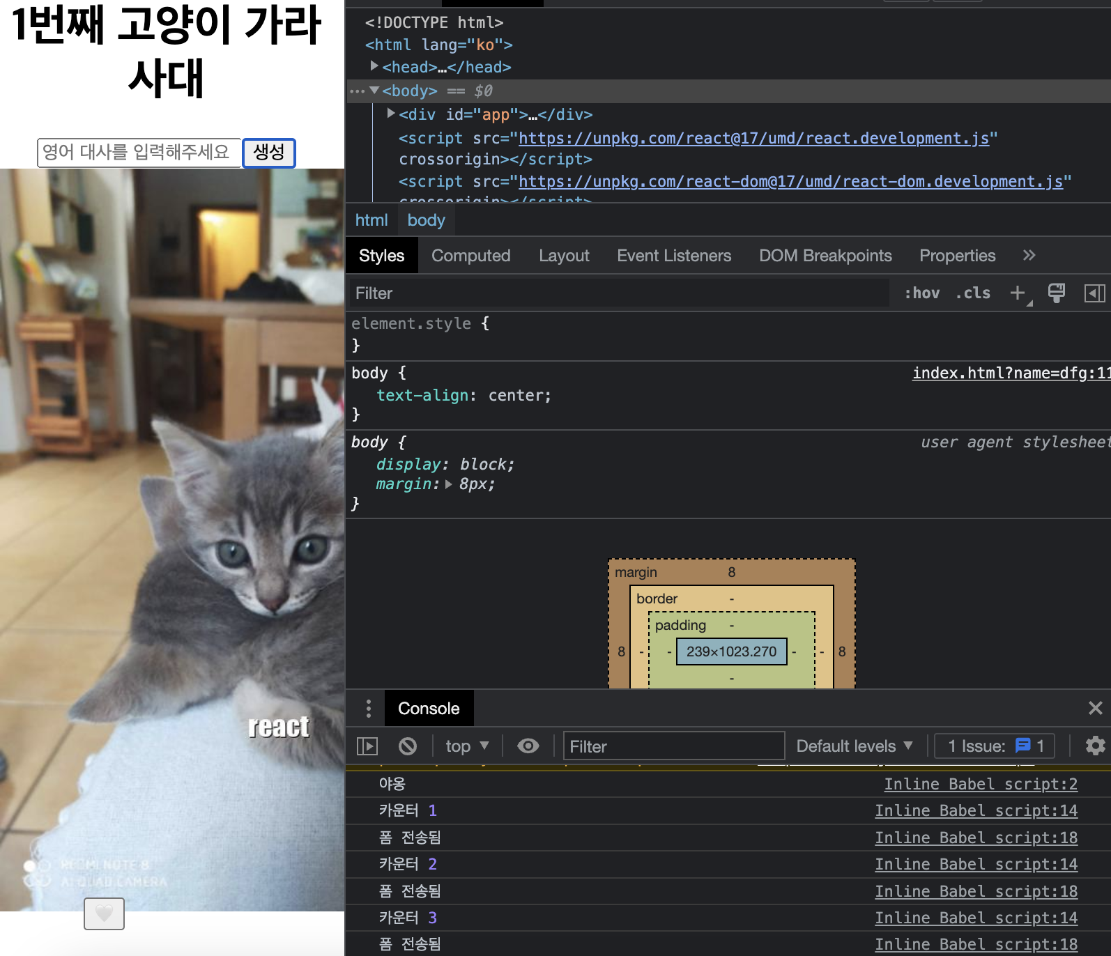The height and width of the screenshot is (956, 1111).
Task: Click the display: block property
Action: pos(445,464)
